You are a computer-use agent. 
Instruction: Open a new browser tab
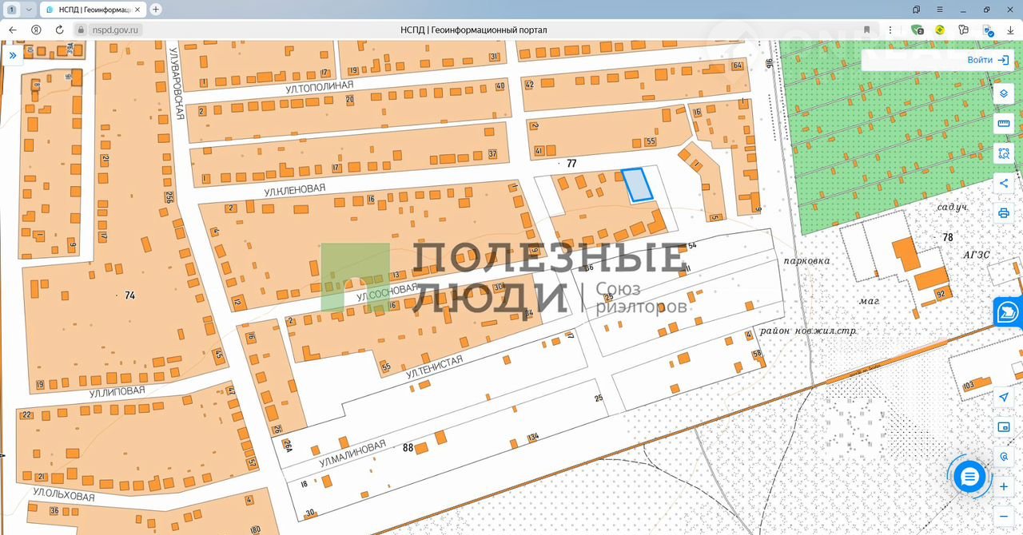click(156, 10)
